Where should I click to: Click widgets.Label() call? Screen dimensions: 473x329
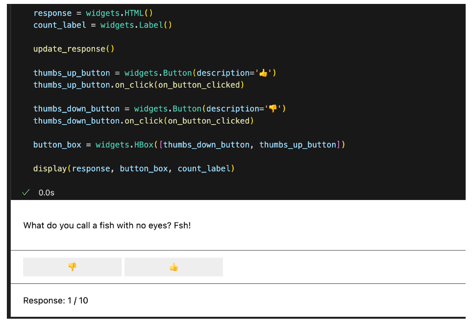(136, 25)
